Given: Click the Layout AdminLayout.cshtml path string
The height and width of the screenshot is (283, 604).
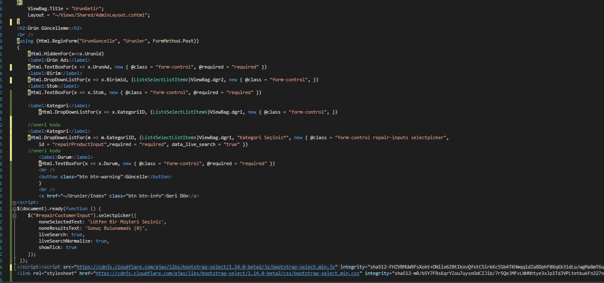Looking at the screenshot, I should 101,15.
